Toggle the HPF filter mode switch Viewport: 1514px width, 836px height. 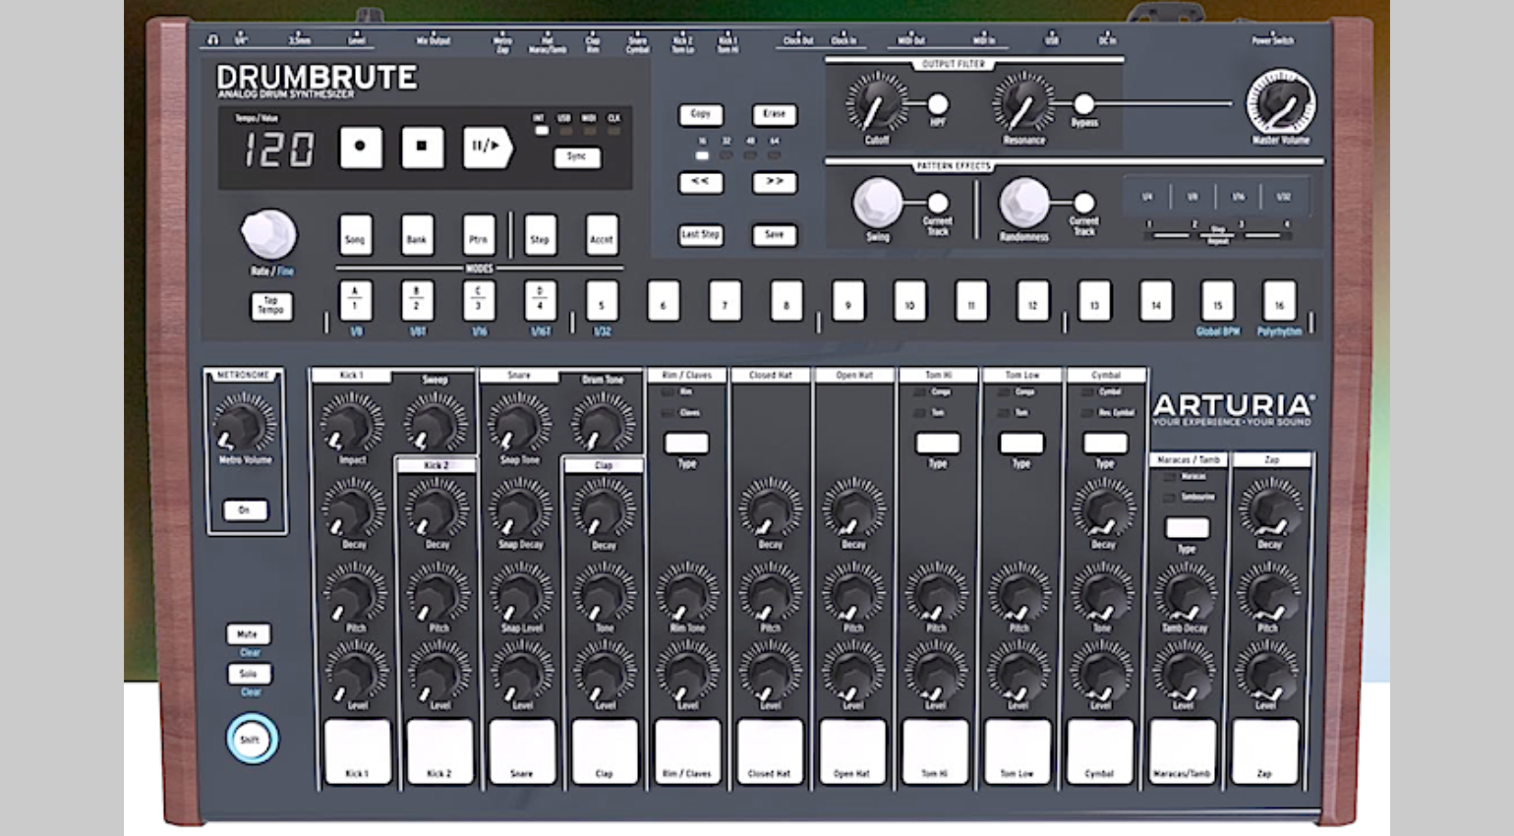coord(938,103)
